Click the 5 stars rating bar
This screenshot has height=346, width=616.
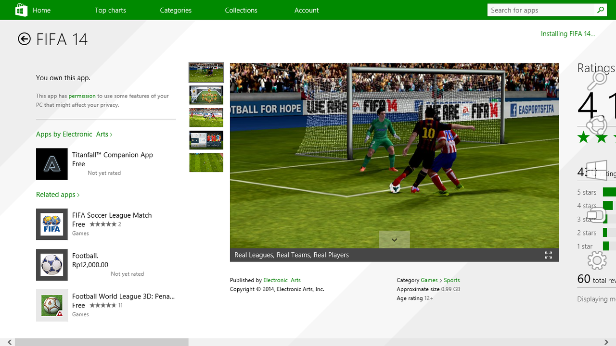click(609, 192)
